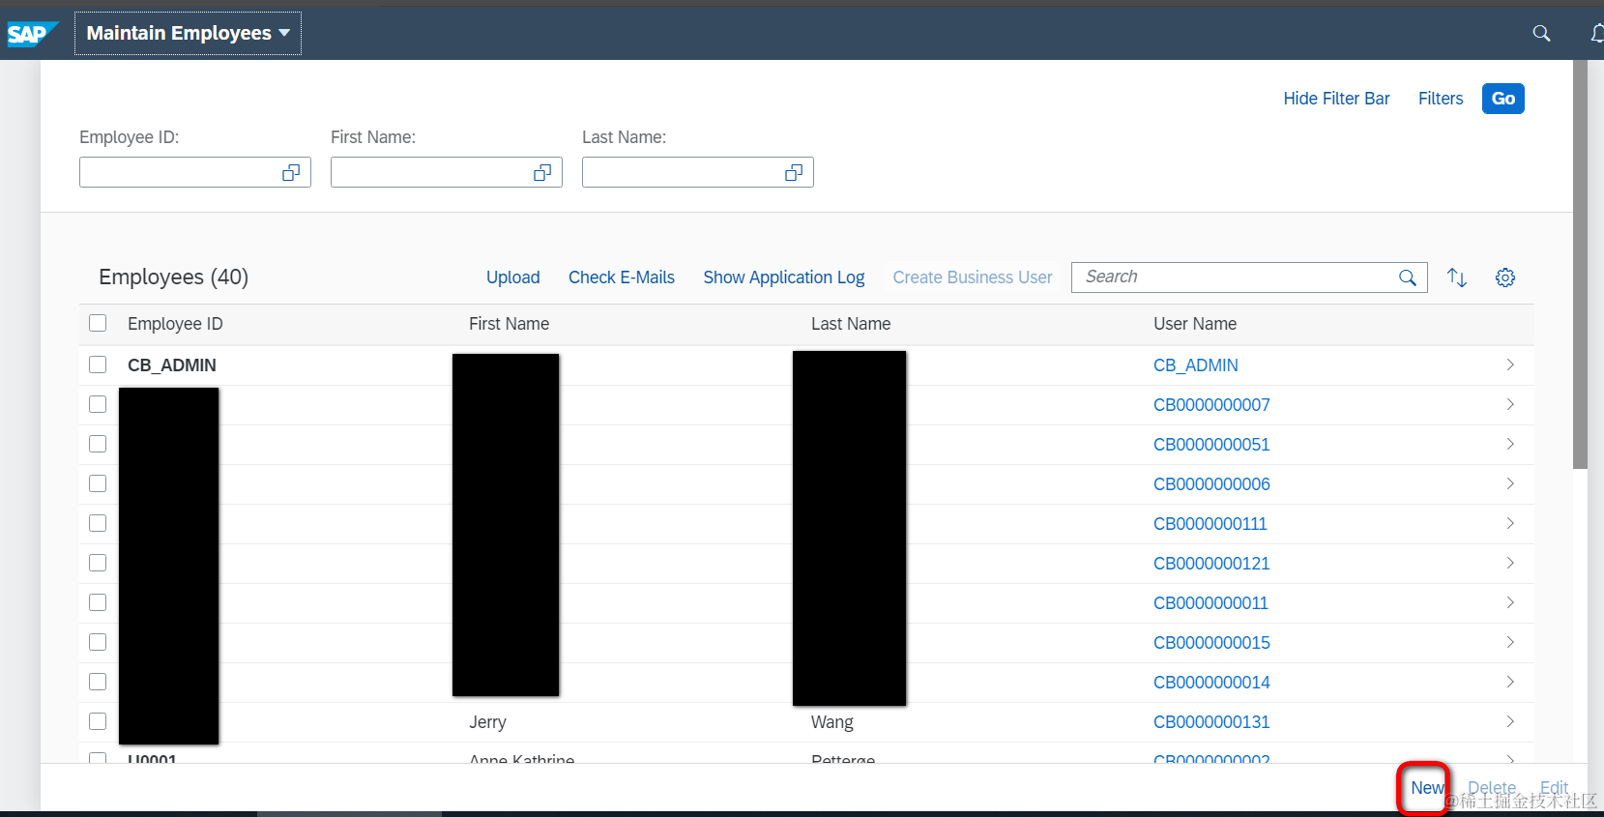The image size is (1604, 817).
Task: Open user name link CB0000000007
Action: point(1211,405)
